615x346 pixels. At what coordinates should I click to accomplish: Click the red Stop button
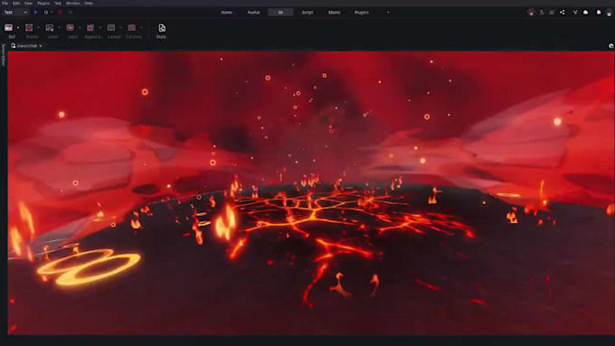[60, 13]
